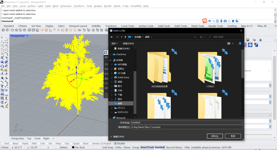This screenshot has width=277, height=150.
Task: Open the view options dropdown arrow
Action: tap(233, 43)
